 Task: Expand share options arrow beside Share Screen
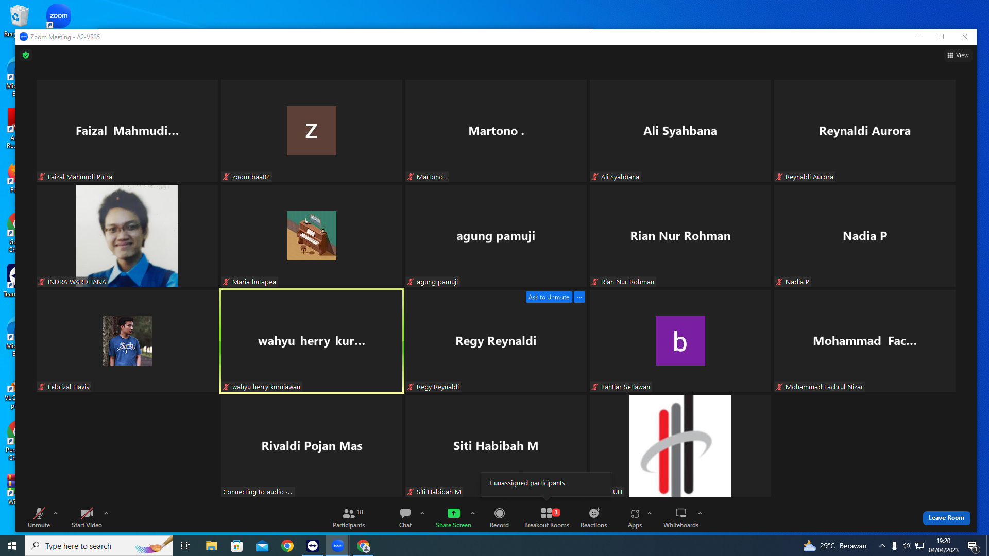pos(473,513)
